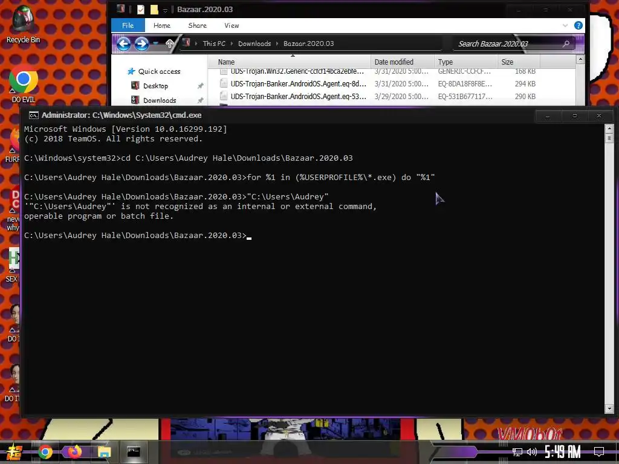The image size is (619, 464).
Task: Click the Back arrow in Explorer
Action: (x=123, y=43)
